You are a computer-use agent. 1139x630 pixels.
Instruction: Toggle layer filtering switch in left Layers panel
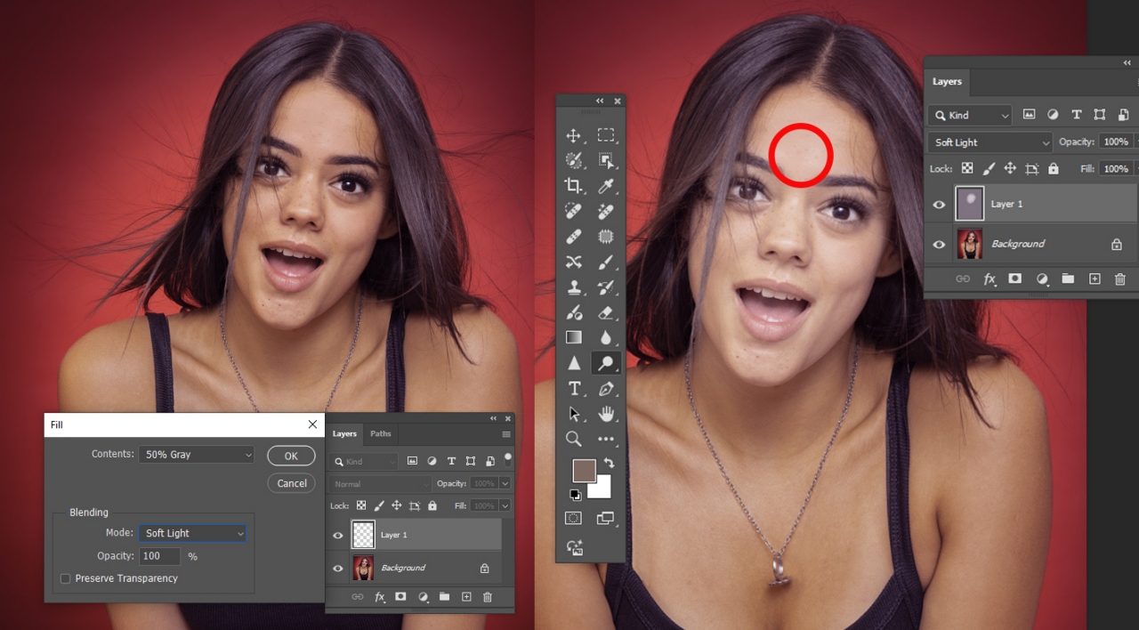tap(508, 459)
